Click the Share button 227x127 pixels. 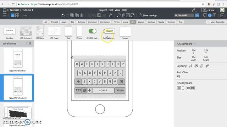[x=209, y=10]
